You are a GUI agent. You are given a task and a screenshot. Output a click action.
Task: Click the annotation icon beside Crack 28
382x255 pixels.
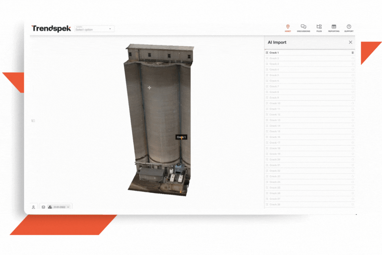click(267, 204)
